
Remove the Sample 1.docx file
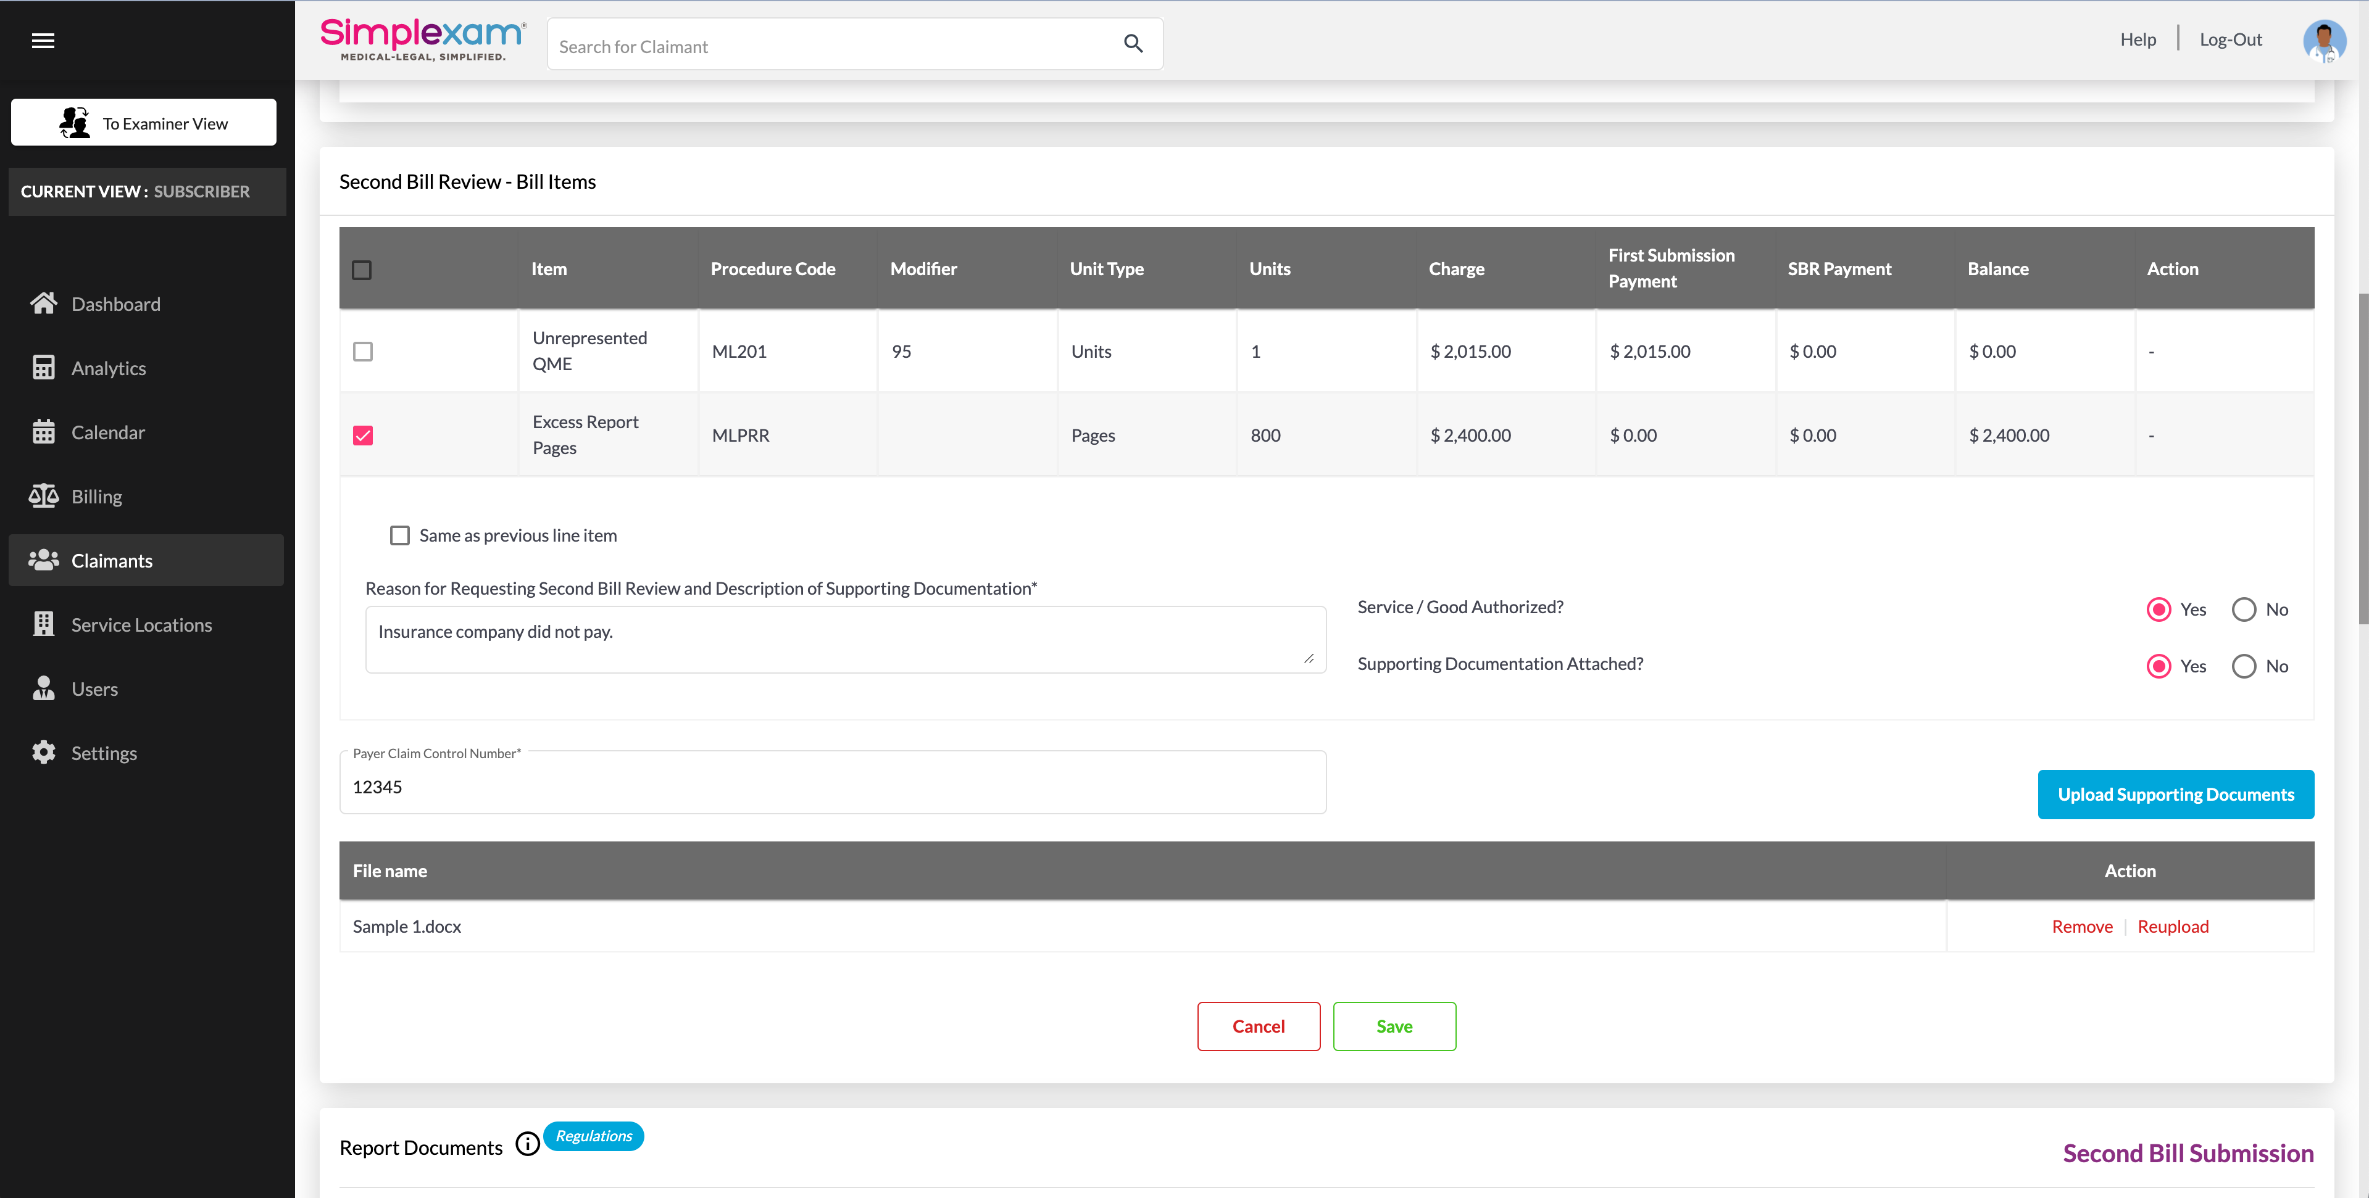2082,927
